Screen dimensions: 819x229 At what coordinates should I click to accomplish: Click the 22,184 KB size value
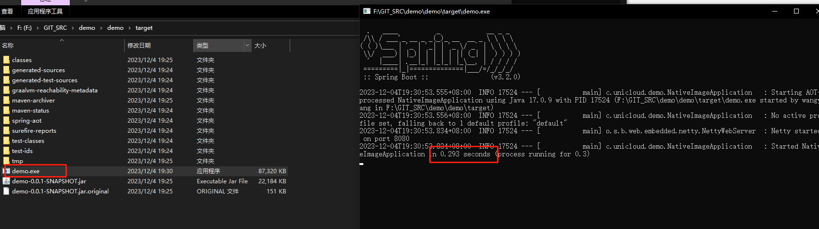click(272, 181)
